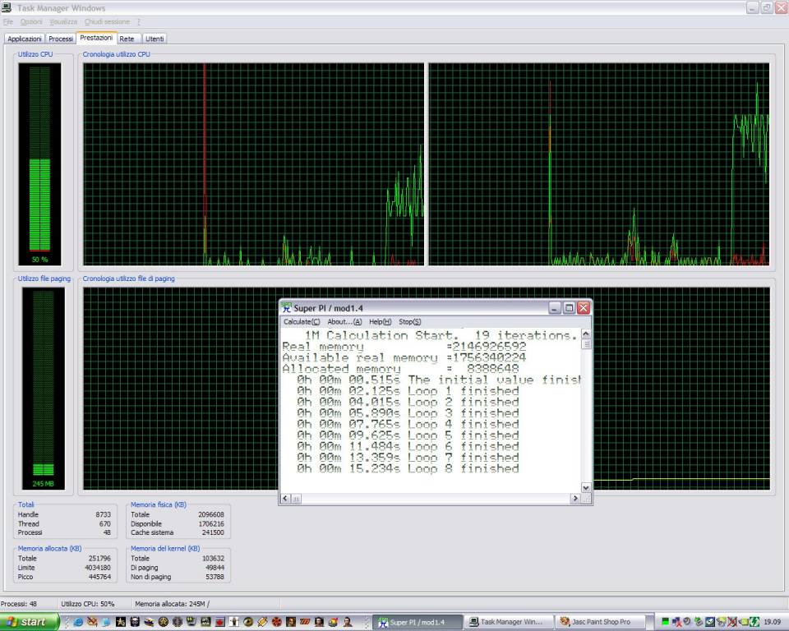Switch to Task Manager taskbar button
This screenshot has width=789, height=631.
508,622
